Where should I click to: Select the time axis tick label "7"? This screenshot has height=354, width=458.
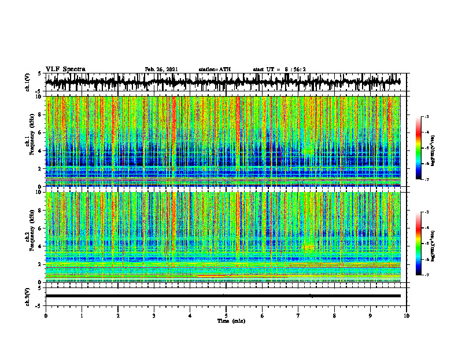pyautogui.click(x=298, y=316)
